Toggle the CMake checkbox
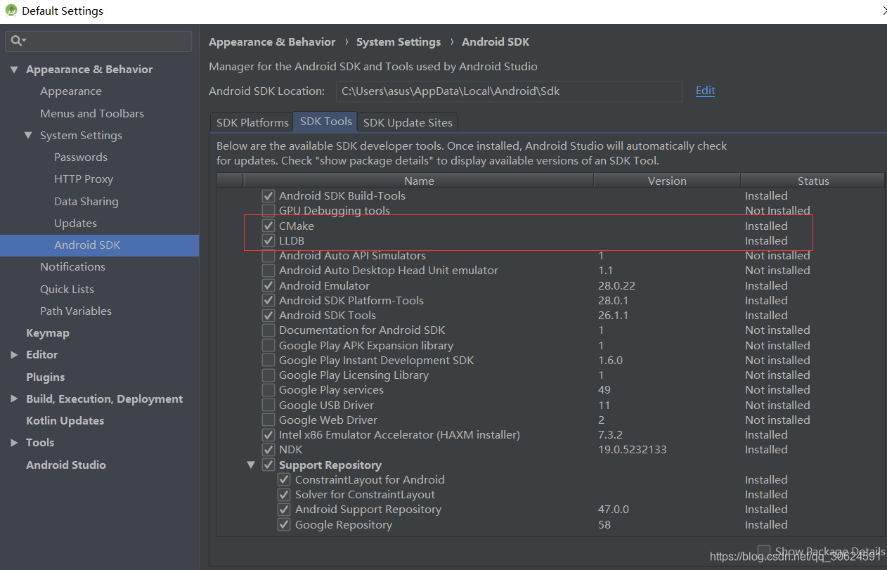 (268, 226)
